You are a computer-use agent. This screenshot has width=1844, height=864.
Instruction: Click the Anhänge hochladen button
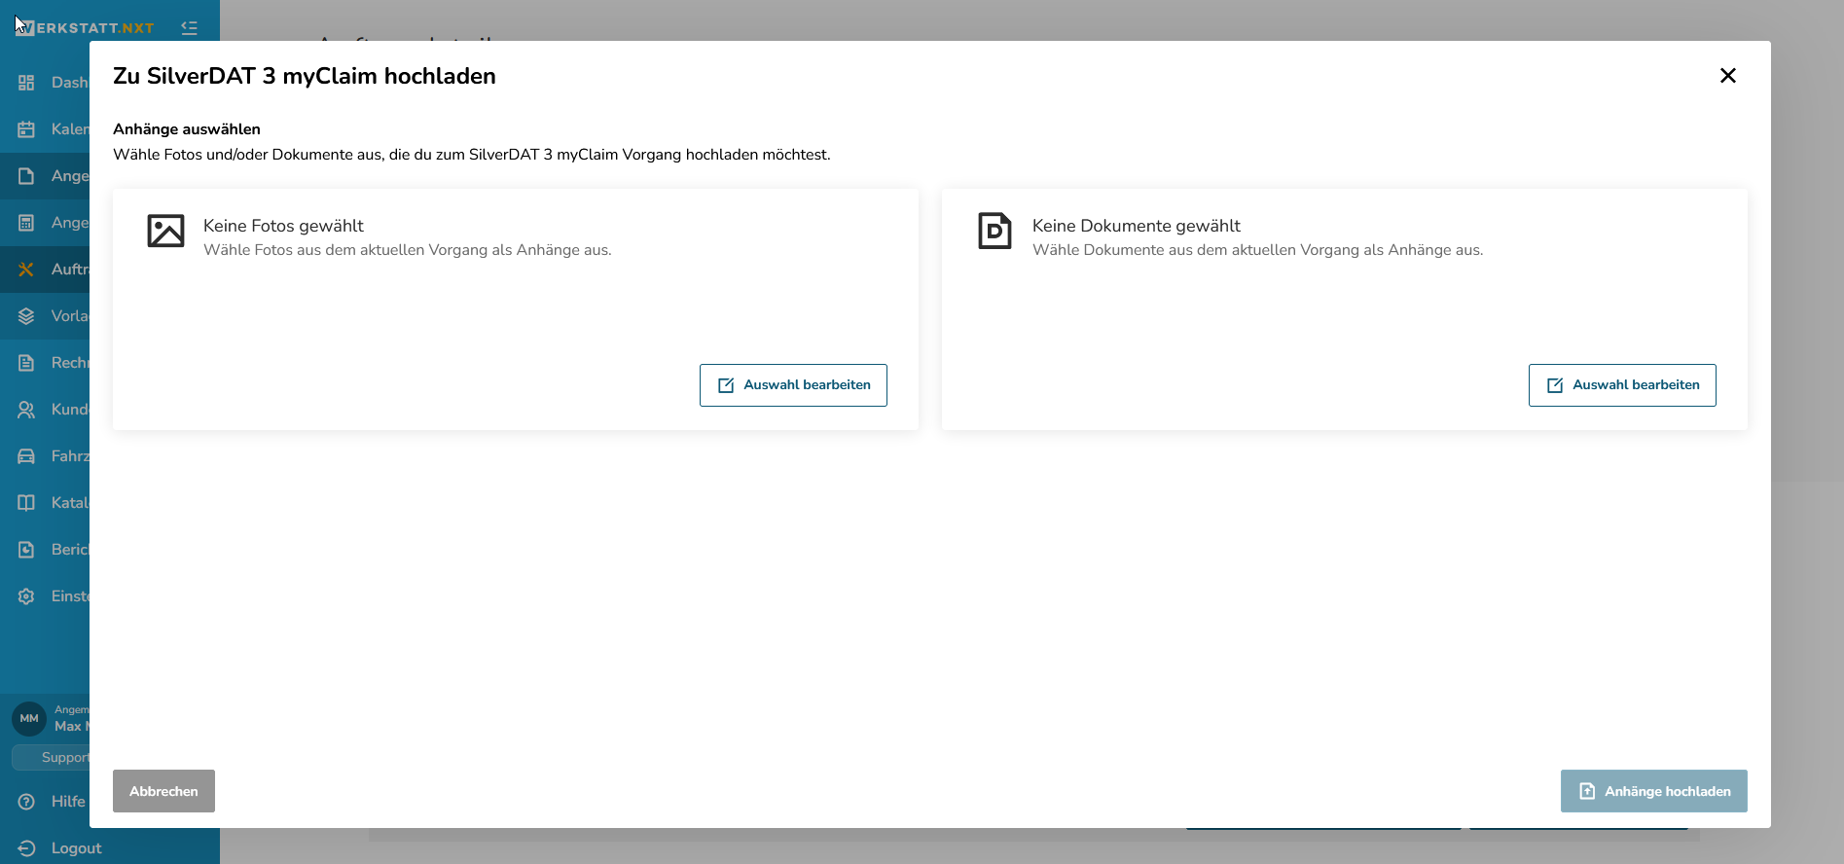tap(1653, 791)
